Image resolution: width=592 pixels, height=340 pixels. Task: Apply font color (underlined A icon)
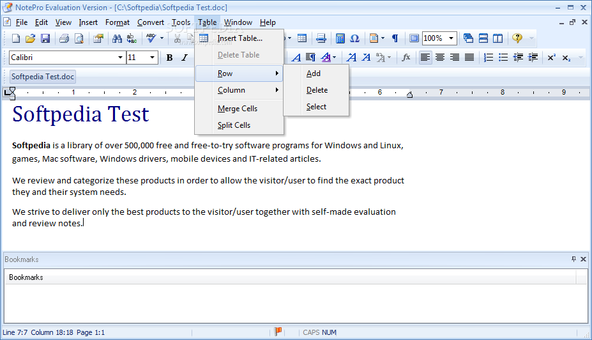[326, 58]
